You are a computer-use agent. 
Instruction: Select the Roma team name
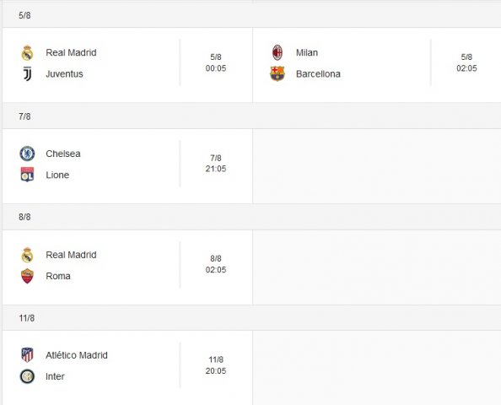click(x=58, y=276)
